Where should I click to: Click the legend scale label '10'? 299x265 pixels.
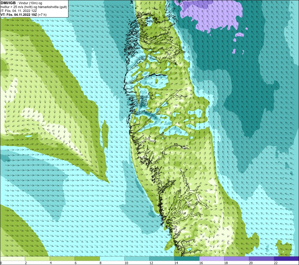coord(126,263)
